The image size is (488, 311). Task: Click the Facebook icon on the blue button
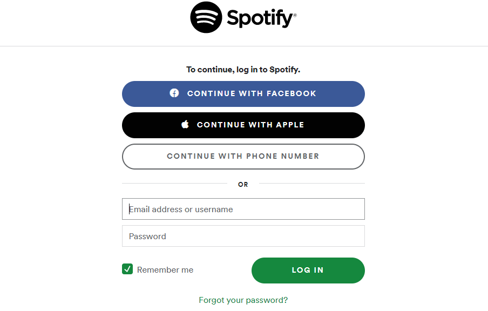coord(174,93)
